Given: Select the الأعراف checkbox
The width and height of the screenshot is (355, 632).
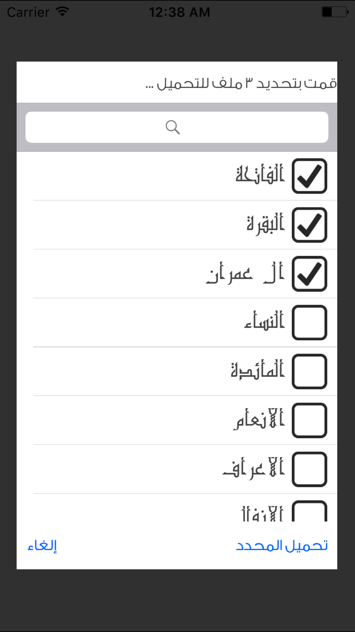Looking at the screenshot, I should [x=309, y=469].
